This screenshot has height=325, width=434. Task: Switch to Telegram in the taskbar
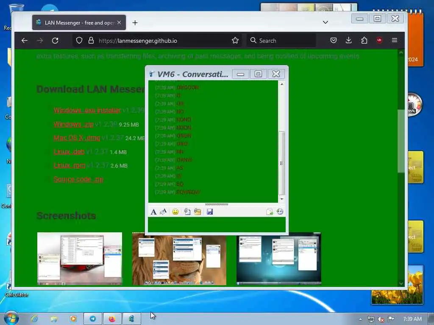(x=93, y=319)
